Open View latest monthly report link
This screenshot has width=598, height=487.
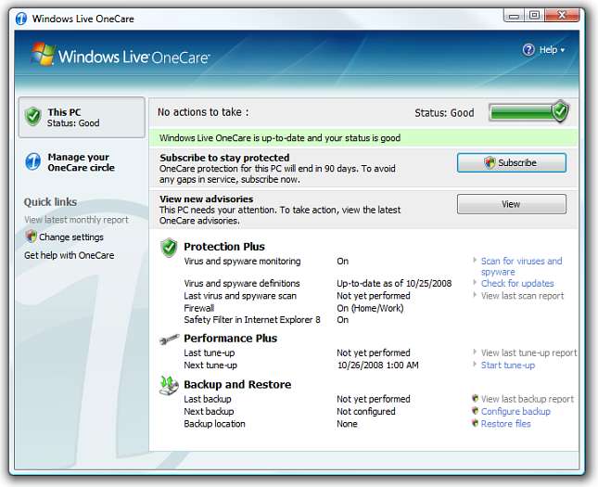tap(76, 220)
